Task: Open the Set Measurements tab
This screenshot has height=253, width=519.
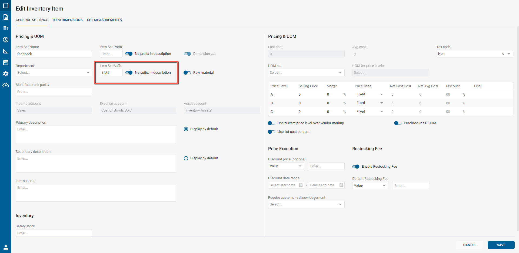Action: [104, 20]
